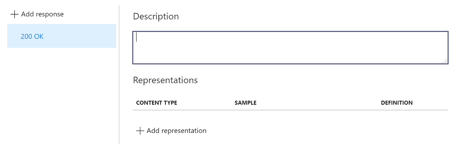This screenshot has width=468, height=144.
Task: Click the Description heading
Action: pos(156,17)
